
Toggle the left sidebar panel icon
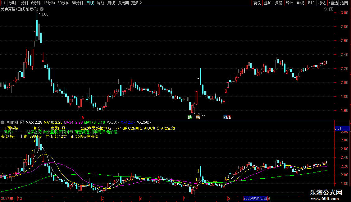click(3, 3)
